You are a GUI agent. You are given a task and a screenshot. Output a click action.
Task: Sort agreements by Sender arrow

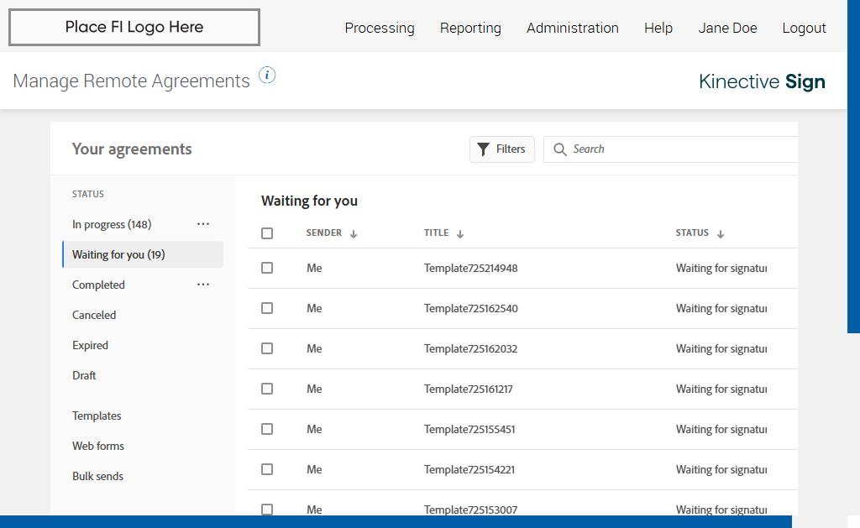tap(354, 234)
